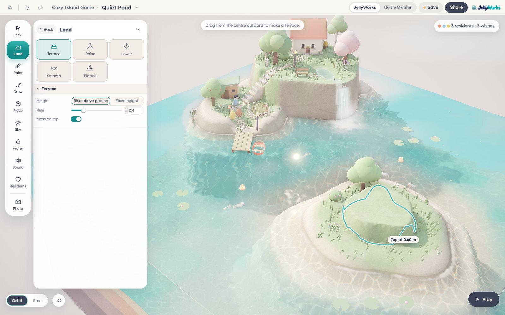Image resolution: width=505 pixels, height=315 pixels.
Task: Open the Draw tool
Action: point(18,88)
